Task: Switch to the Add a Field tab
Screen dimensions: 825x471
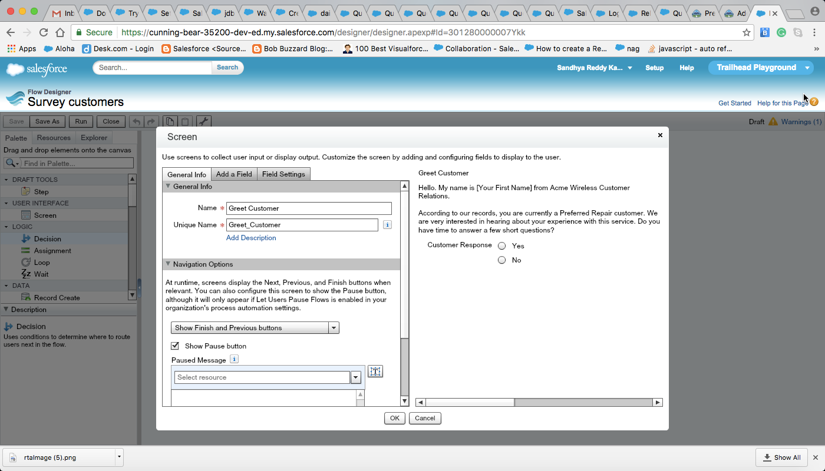Action: pyautogui.click(x=234, y=174)
